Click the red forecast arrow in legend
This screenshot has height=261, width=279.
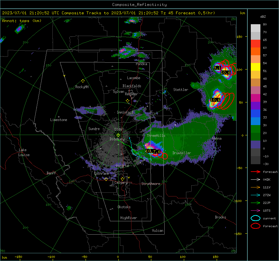pos(255,172)
